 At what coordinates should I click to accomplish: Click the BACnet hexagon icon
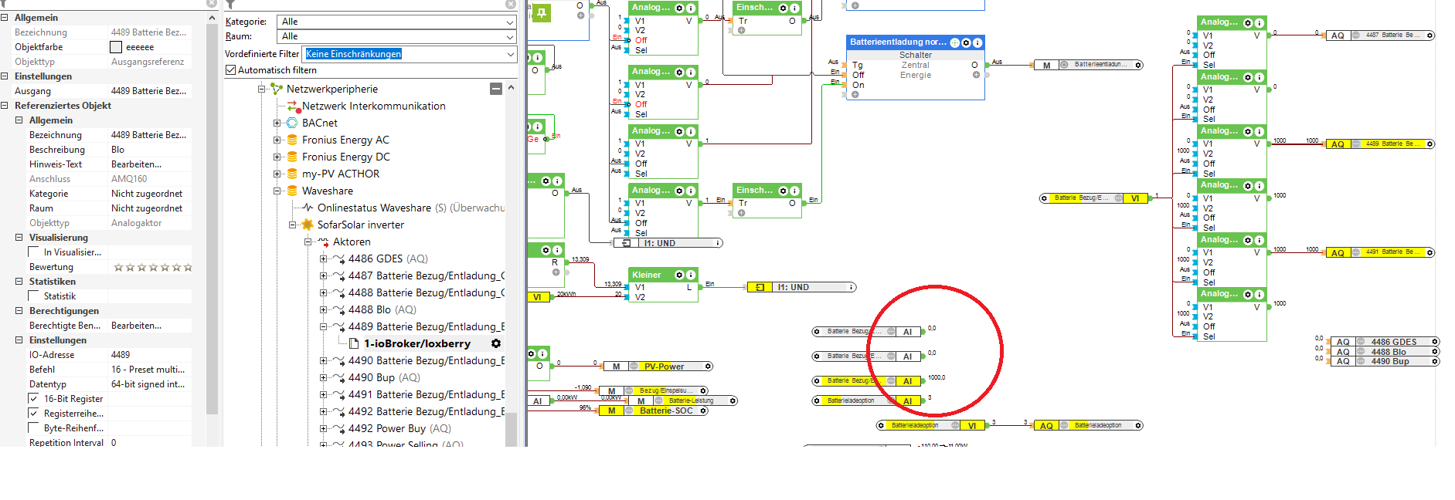(x=292, y=123)
